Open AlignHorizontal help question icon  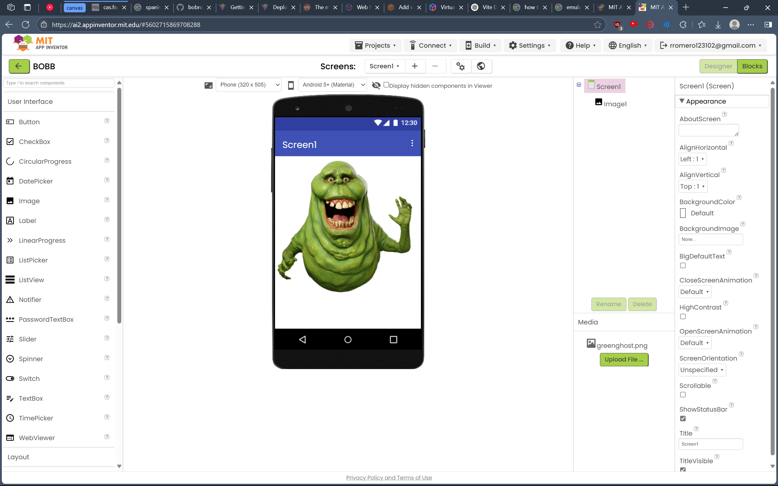click(731, 143)
